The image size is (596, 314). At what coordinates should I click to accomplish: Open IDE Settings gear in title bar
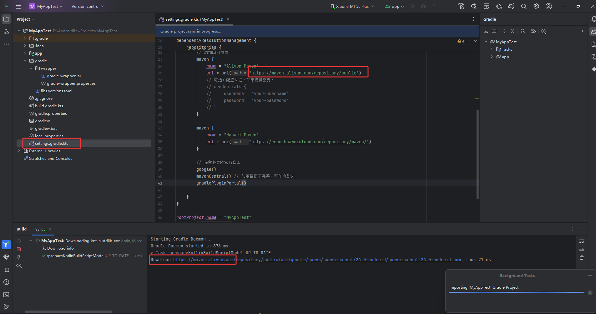click(536, 6)
